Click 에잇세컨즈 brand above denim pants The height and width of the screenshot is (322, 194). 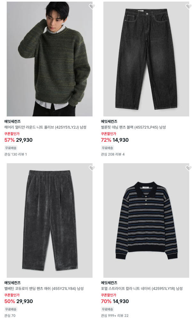pyautogui.click(x=109, y=121)
